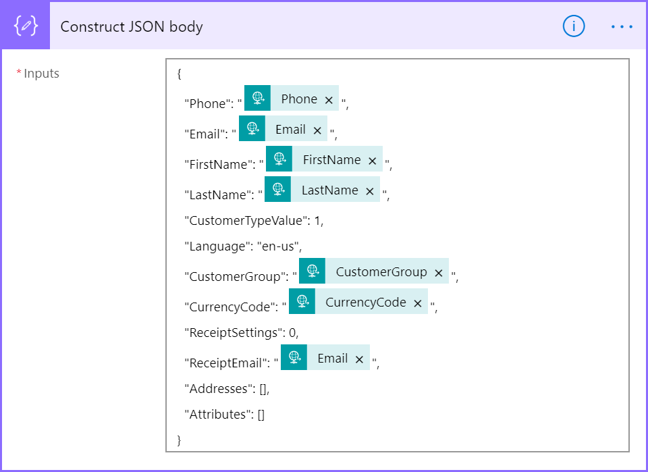This screenshot has width=648, height=472.
Task: Remove the FirstName dynamic content token
Action: 373,161
